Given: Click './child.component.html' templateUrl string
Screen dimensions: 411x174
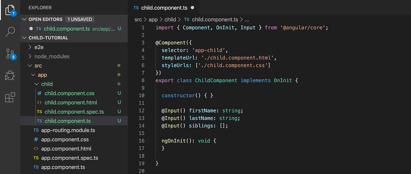Looking at the screenshot, I should 237,58.
